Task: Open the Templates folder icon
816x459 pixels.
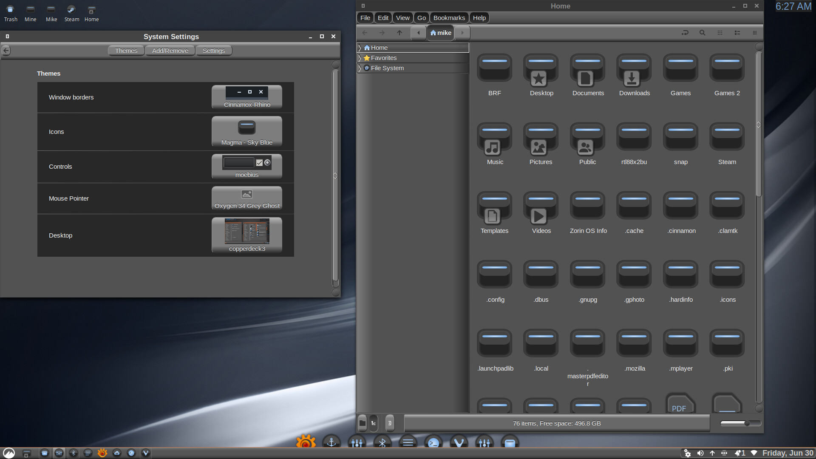Action: (x=494, y=208)
